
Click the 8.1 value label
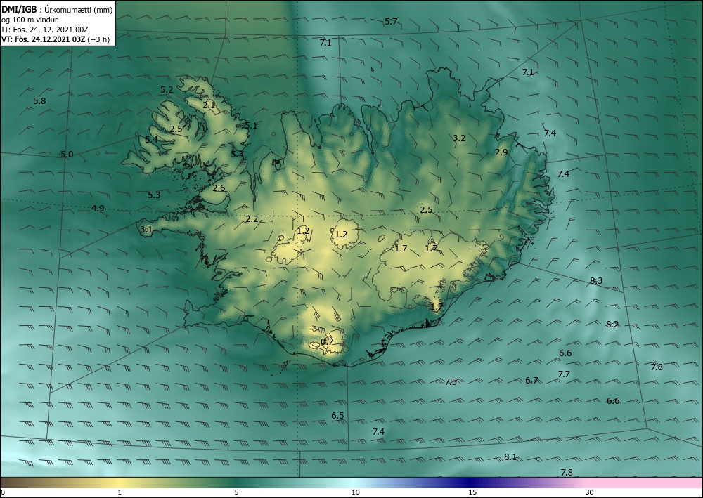pos(510,457)
